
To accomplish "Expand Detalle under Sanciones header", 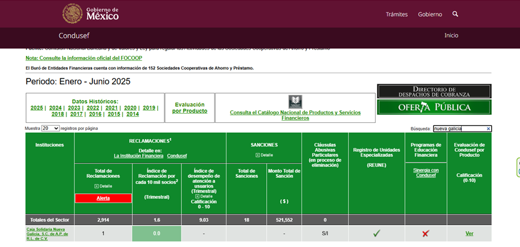I will coord(263,155).
